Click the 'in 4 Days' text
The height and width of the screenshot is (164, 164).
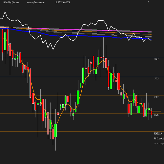(x=159, y=144)
